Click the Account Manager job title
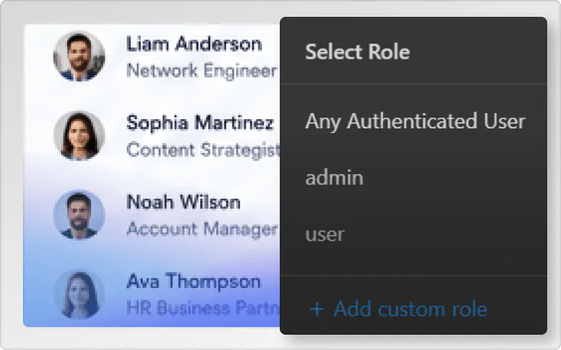 point(202,228)
